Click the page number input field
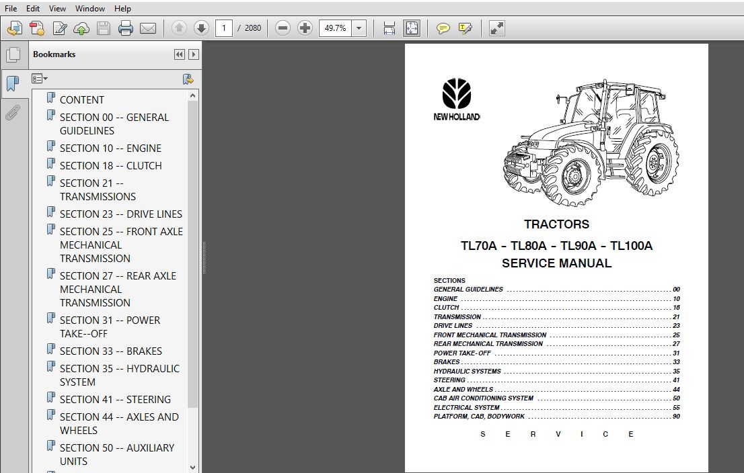Image resolution: width=744 pixels, height=473 pixels. [x=224, y=28]
